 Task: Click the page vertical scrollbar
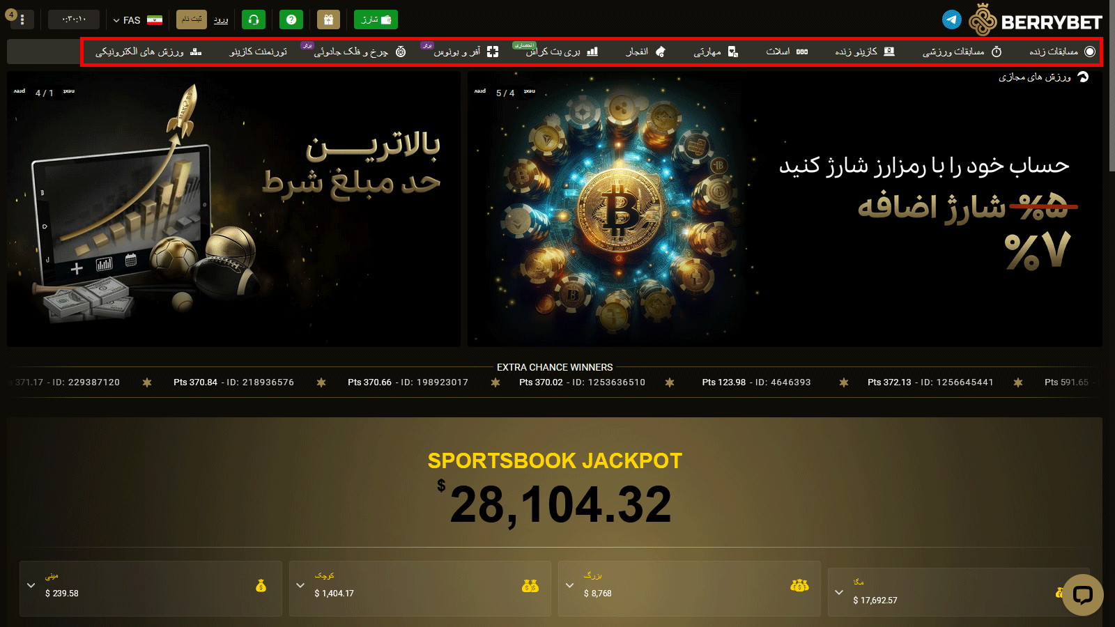pos(1112,313)
